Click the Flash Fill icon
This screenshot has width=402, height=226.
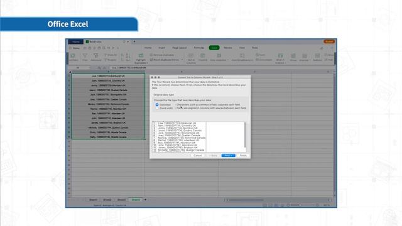click(202, 57)
